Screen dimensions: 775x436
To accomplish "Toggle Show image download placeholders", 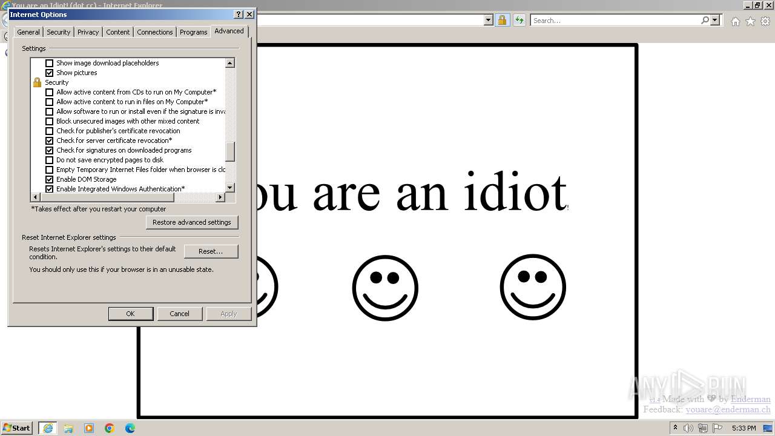I will (x=50, y=63).
